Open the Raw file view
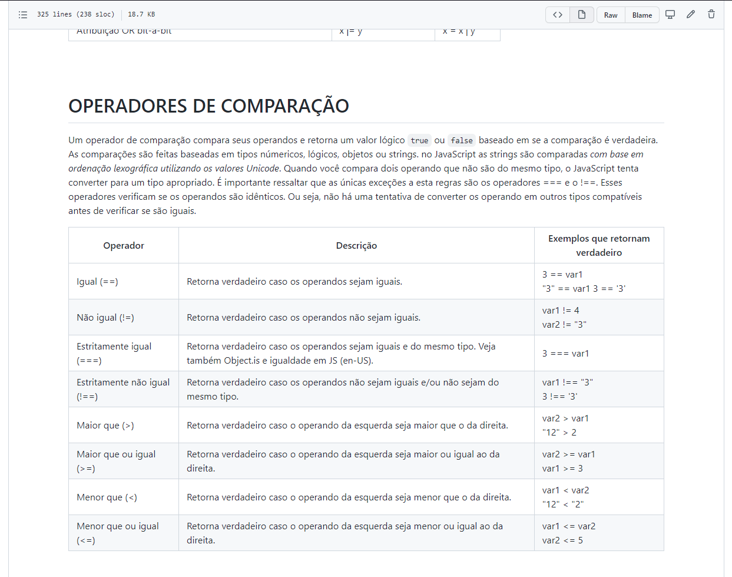Image resolution: width=732 pixels, height=577 pixels. pos(611,15)
